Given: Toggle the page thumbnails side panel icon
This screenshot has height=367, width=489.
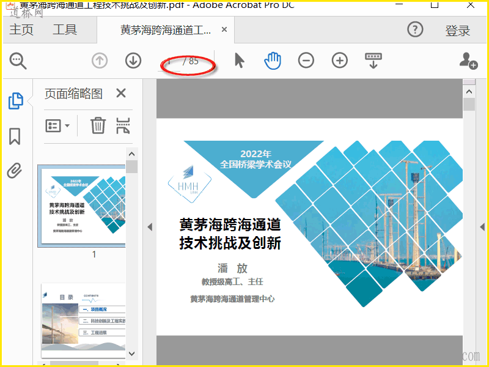Looking at the screenshot, I should (16, 101).
